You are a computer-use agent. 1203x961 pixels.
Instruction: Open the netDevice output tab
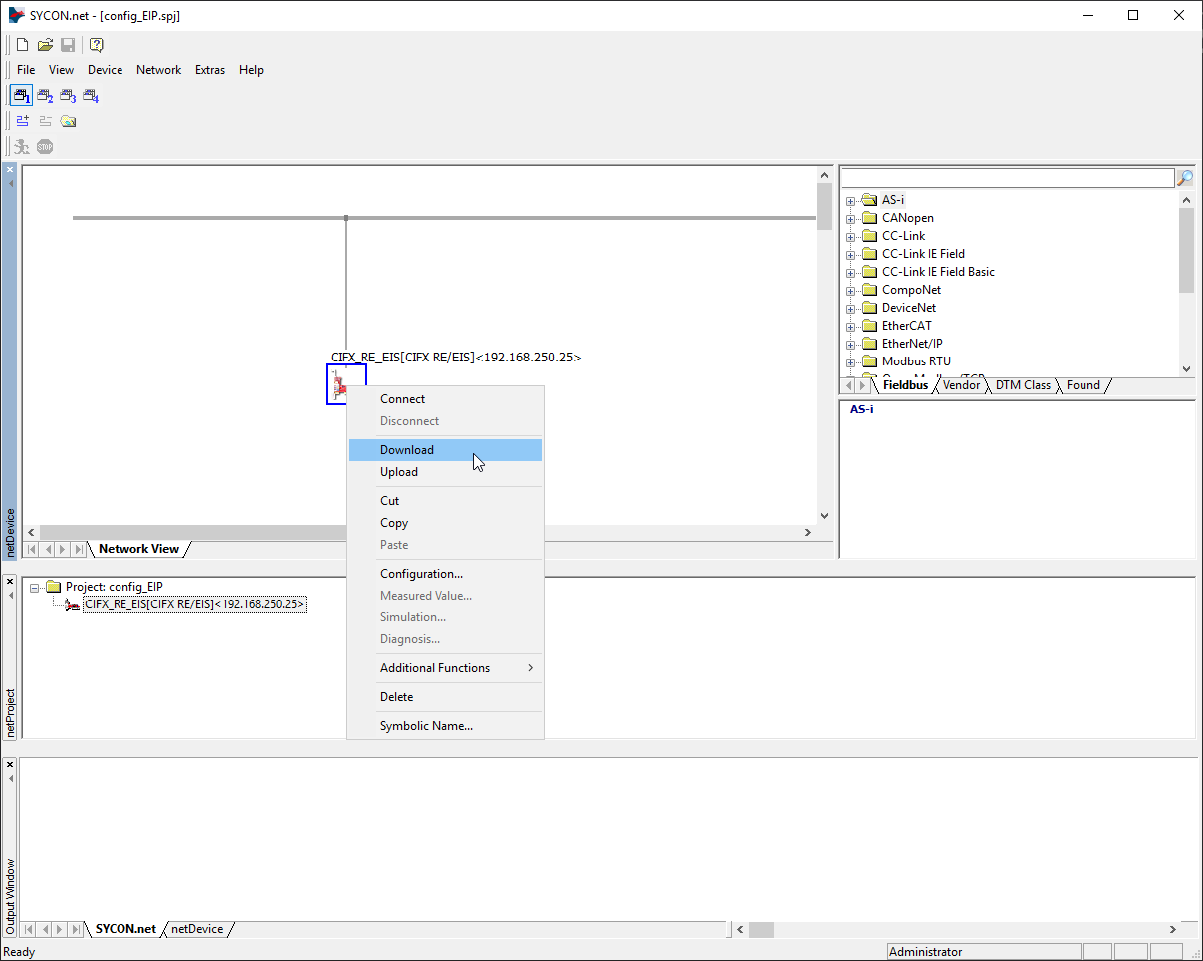(197, 929)
